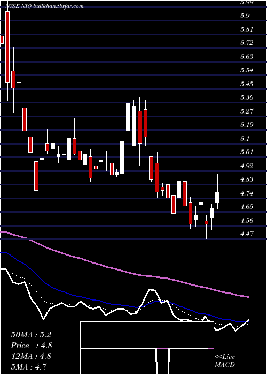The width and height of the screenshot is (267, 375).
Task: Click the 4.74 price axis label
Action: (247, 193)
